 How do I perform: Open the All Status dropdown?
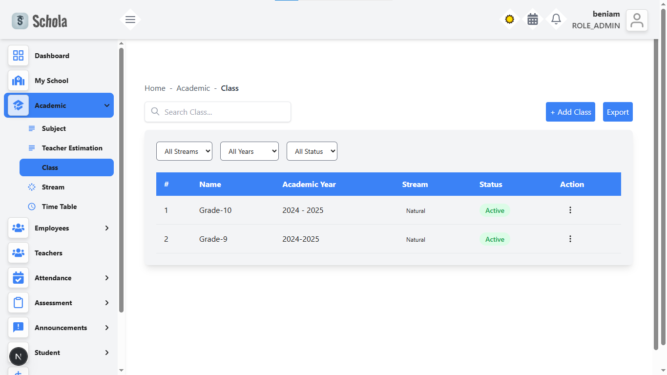tap(312, 151)
